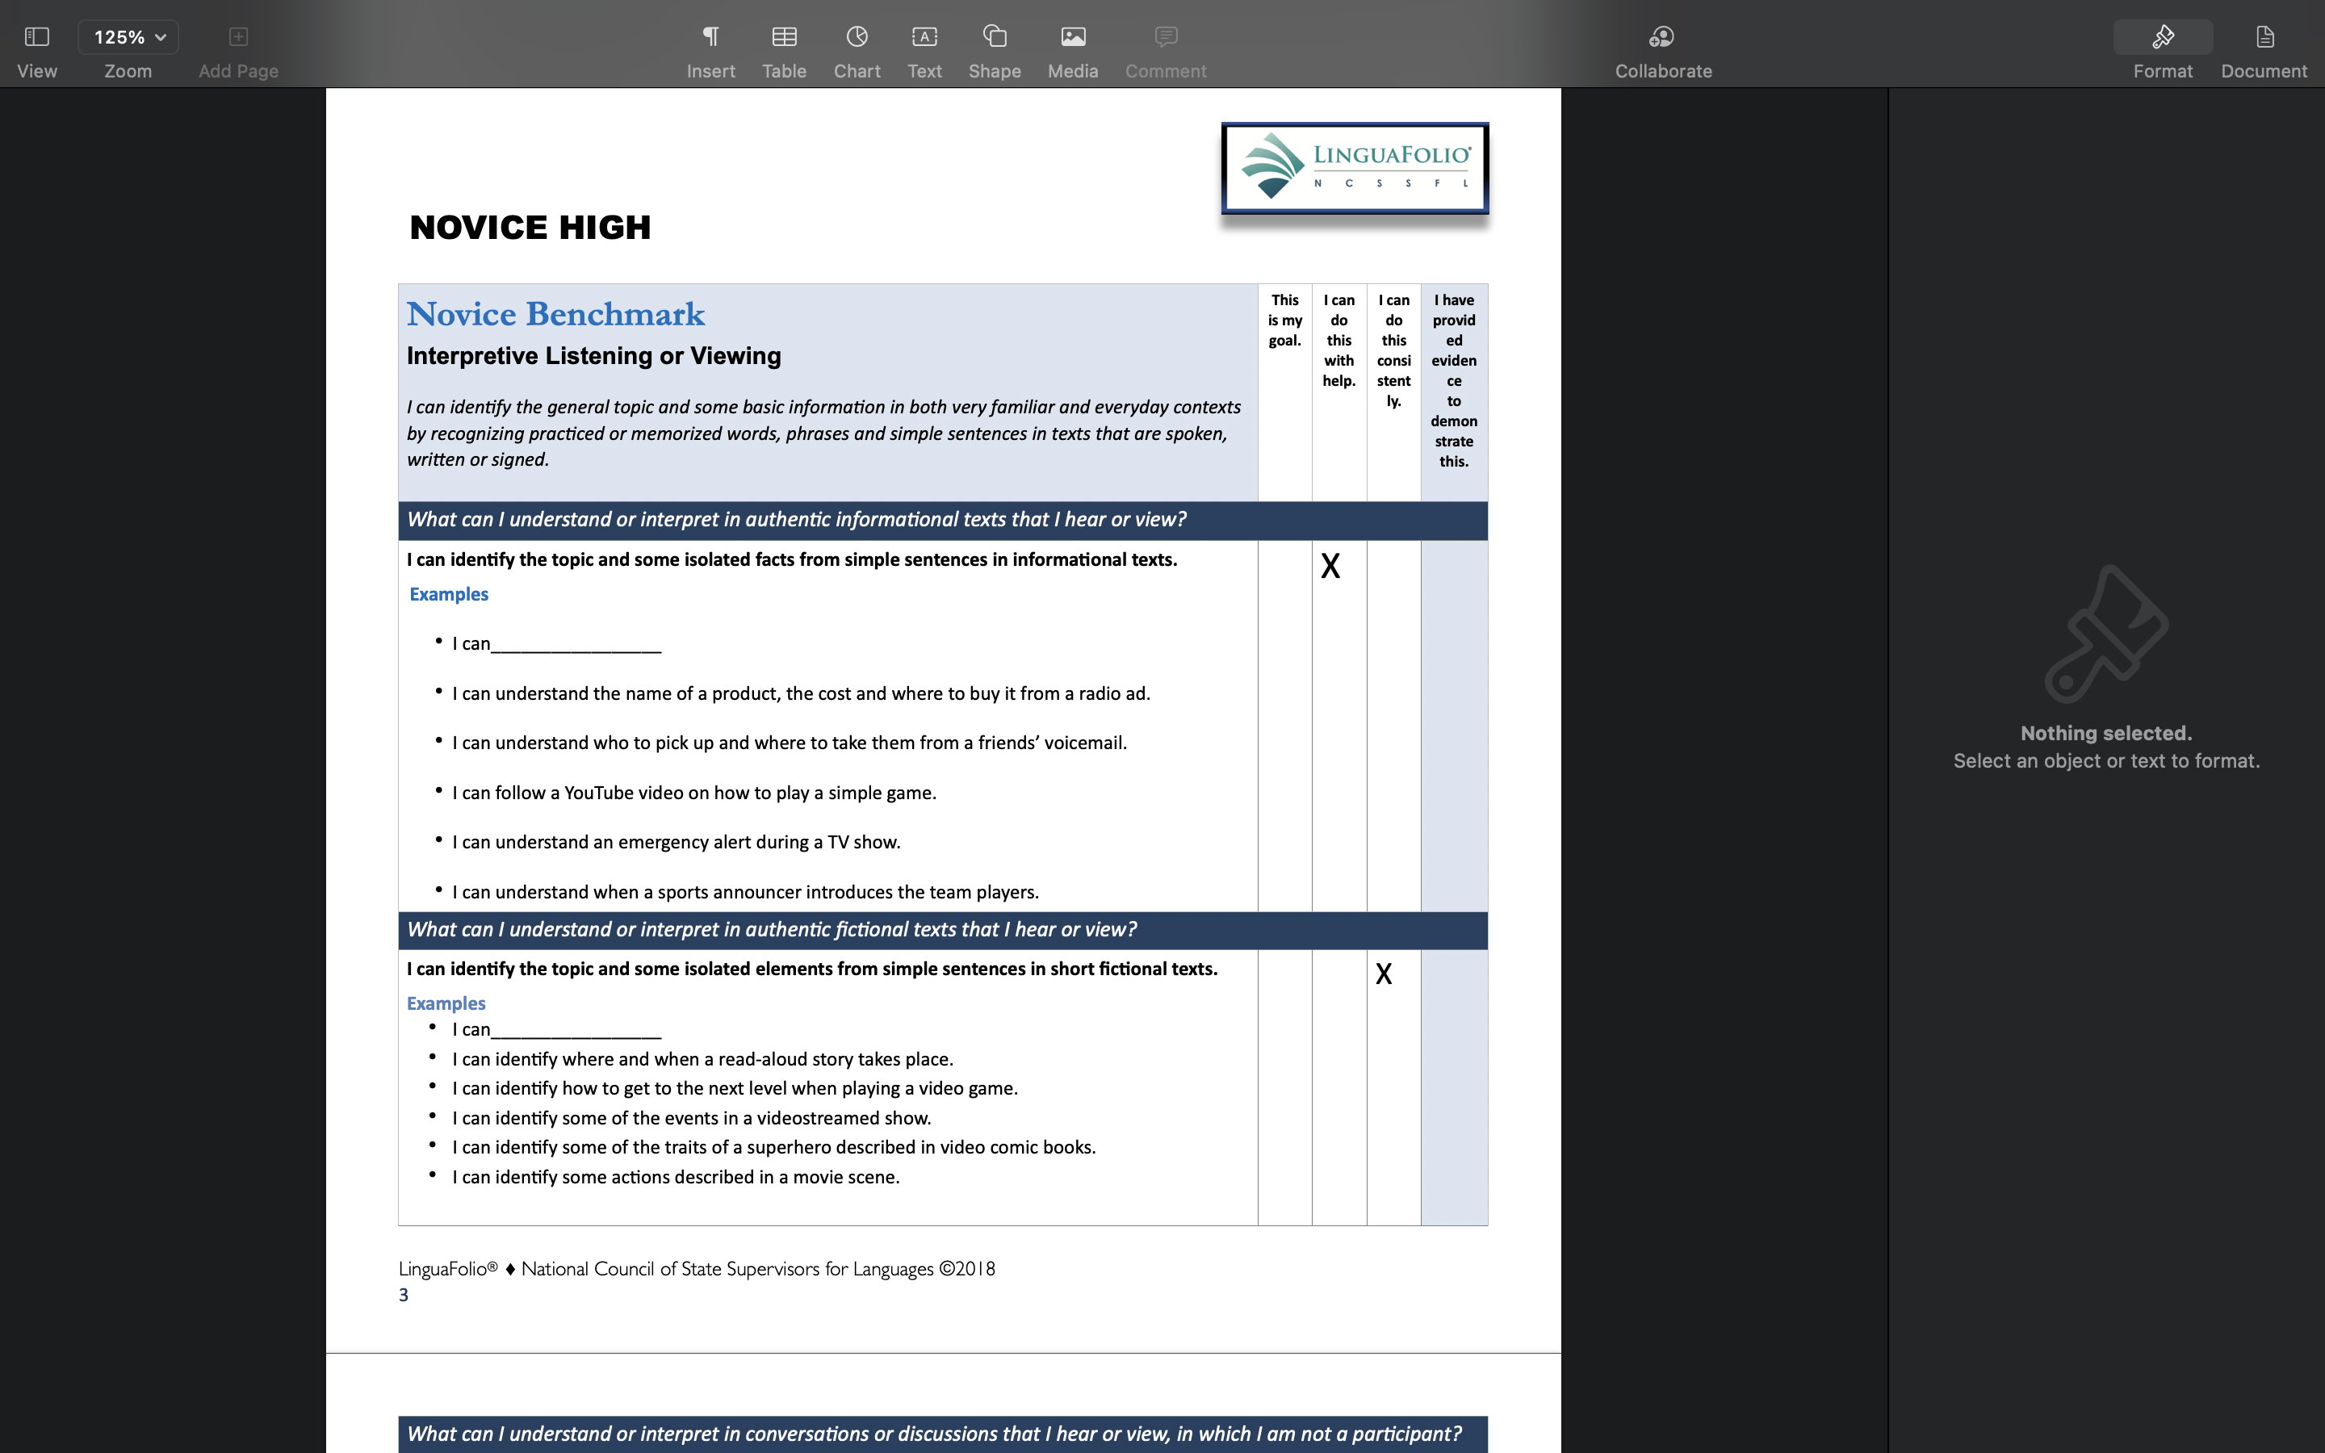Select the 'I have provided evidence' header cell

pos(1454,392)
